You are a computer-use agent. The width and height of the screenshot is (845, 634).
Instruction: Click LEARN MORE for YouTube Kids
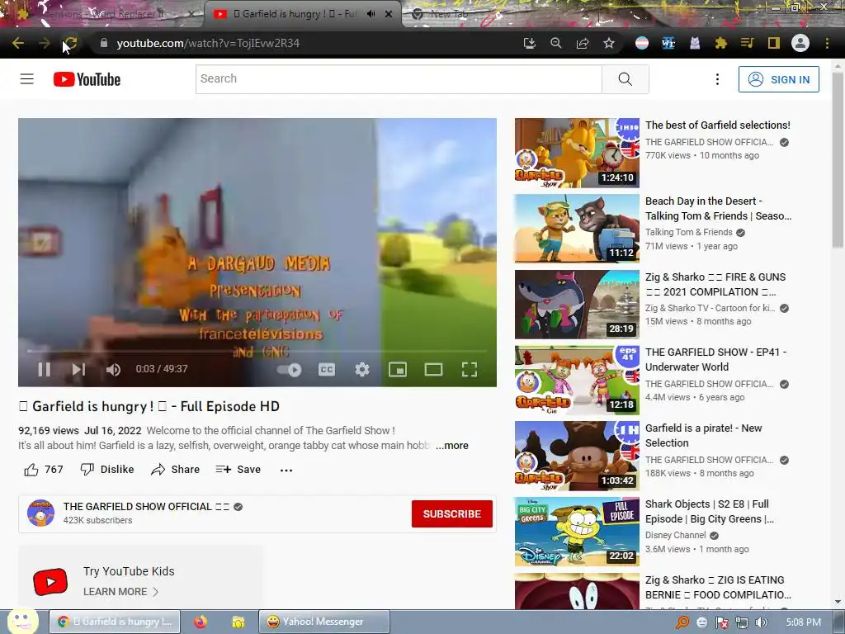click(120, 591)
